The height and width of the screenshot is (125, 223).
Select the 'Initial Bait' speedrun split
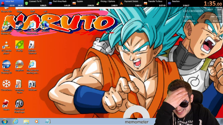[x=12, y=3]
